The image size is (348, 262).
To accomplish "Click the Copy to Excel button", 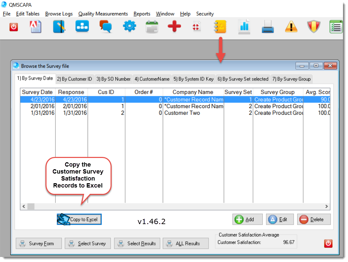I will [x=79, y=219].
